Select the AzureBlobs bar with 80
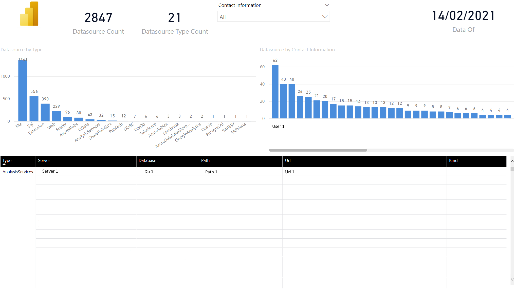Image resolution: width=516 pixels, height=290 pixels. pyautogui.click(x=79, y=119)
